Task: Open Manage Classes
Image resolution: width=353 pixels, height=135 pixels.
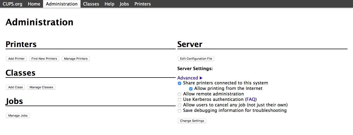Action: pos(41,87)
